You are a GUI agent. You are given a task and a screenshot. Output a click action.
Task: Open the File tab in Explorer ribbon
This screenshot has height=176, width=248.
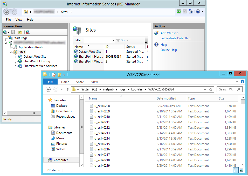50,82
